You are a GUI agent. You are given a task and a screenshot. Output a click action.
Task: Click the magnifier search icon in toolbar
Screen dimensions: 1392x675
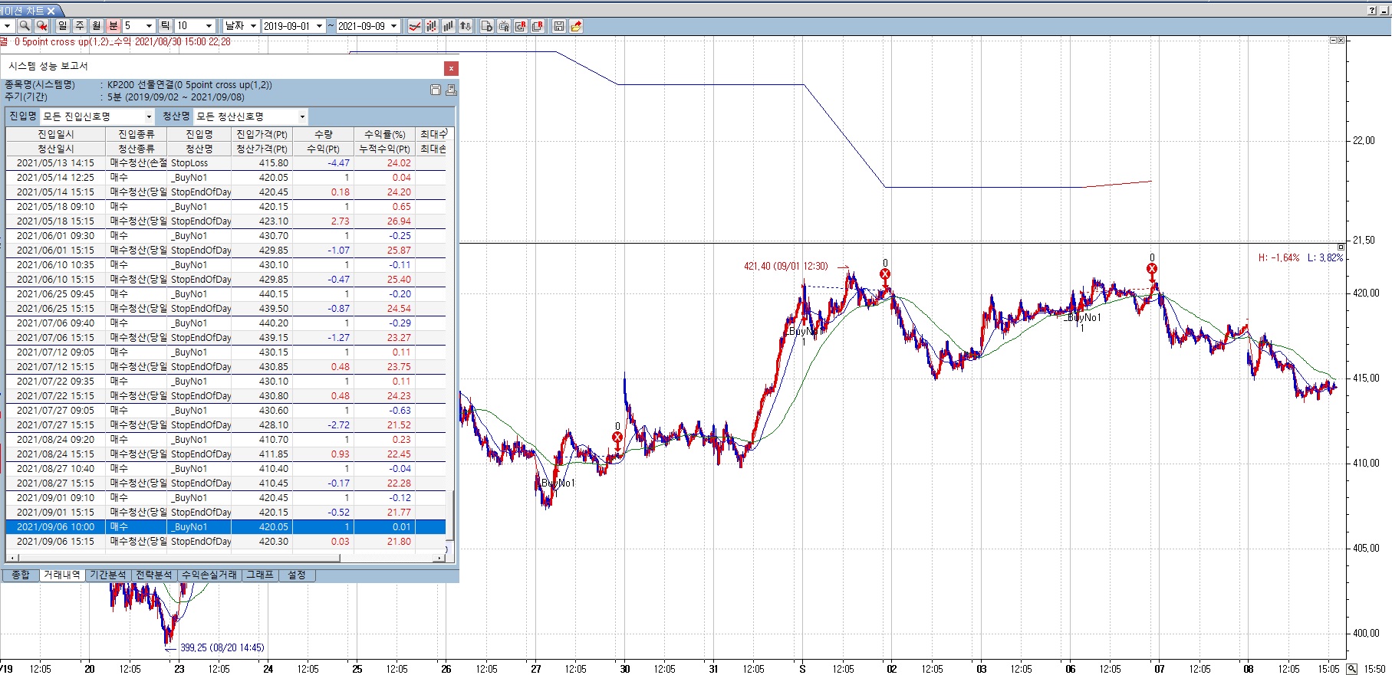tap(25, 26)
